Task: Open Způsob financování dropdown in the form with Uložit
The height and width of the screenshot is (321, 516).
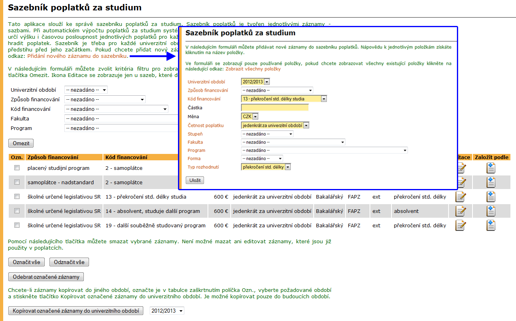Action: pos(277,91)
